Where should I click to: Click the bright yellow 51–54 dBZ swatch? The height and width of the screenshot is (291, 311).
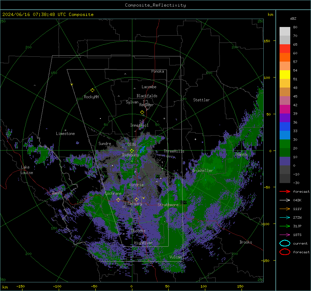[285, 75]
